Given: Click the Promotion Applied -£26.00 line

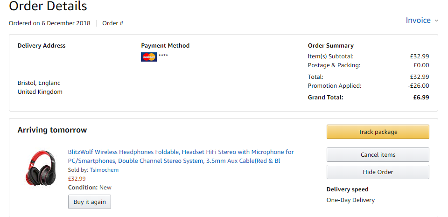Looking at the screenshot, I should [368, 86].
